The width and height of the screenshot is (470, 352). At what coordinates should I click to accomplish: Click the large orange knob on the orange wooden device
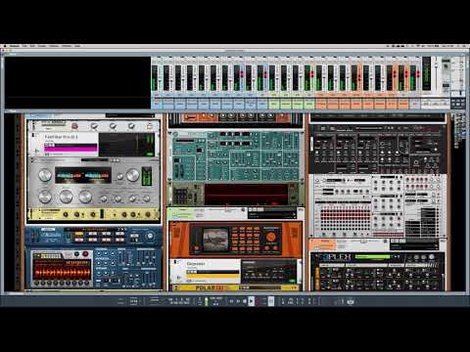(x=271, y=238)
